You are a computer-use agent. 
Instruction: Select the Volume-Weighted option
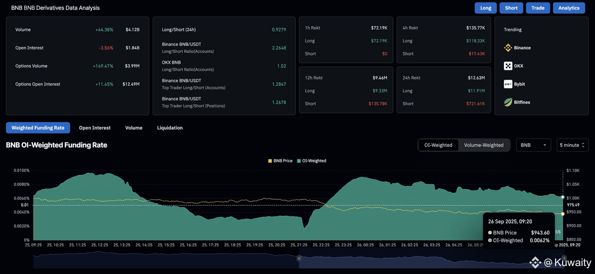[x=483, y=145]
